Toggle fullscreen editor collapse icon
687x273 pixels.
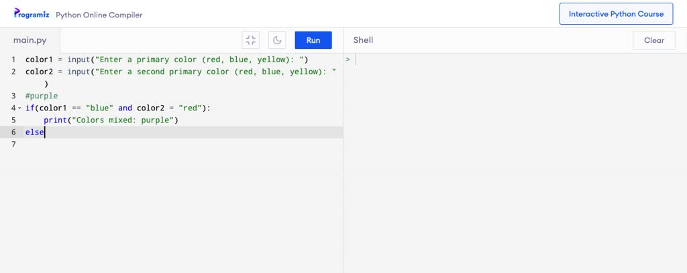tap(251, 40)
